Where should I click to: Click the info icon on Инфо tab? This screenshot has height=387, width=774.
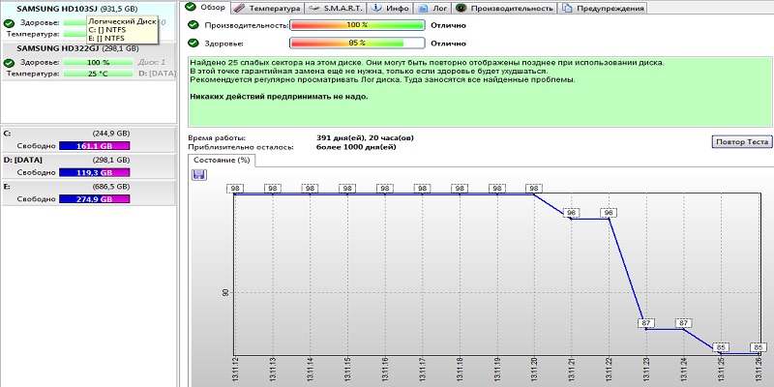pyautogui.click(x=376, y=9)
